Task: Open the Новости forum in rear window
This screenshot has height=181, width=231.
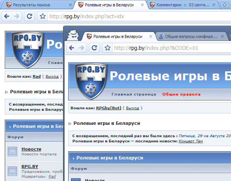Action: coord(31,149)
